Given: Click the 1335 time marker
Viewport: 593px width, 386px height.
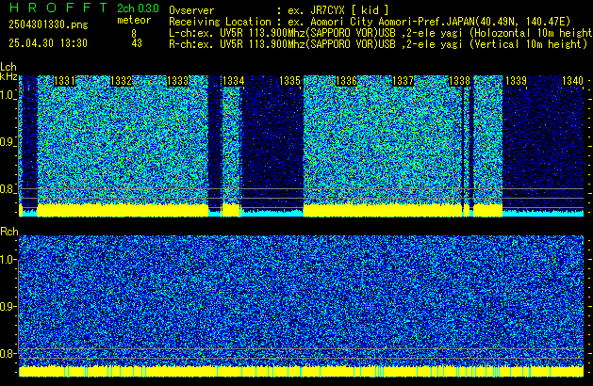Looking at the screenshot, I should [289, 81].
